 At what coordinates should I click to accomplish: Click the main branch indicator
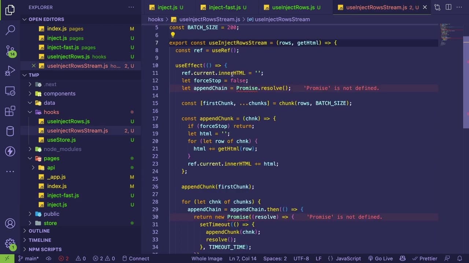point(28,258)
